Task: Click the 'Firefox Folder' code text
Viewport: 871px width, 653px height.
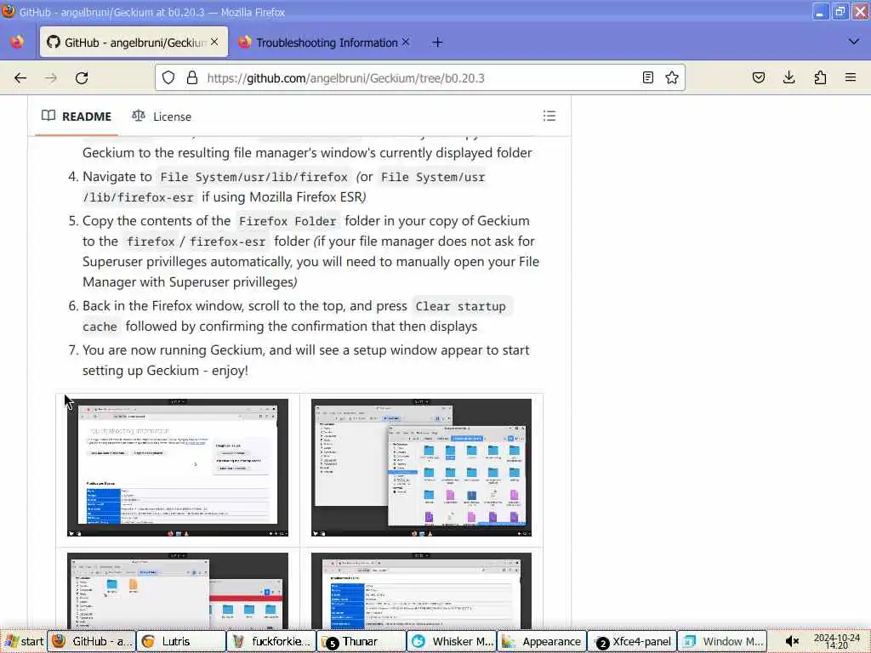Action: click(x=287, y=222)
